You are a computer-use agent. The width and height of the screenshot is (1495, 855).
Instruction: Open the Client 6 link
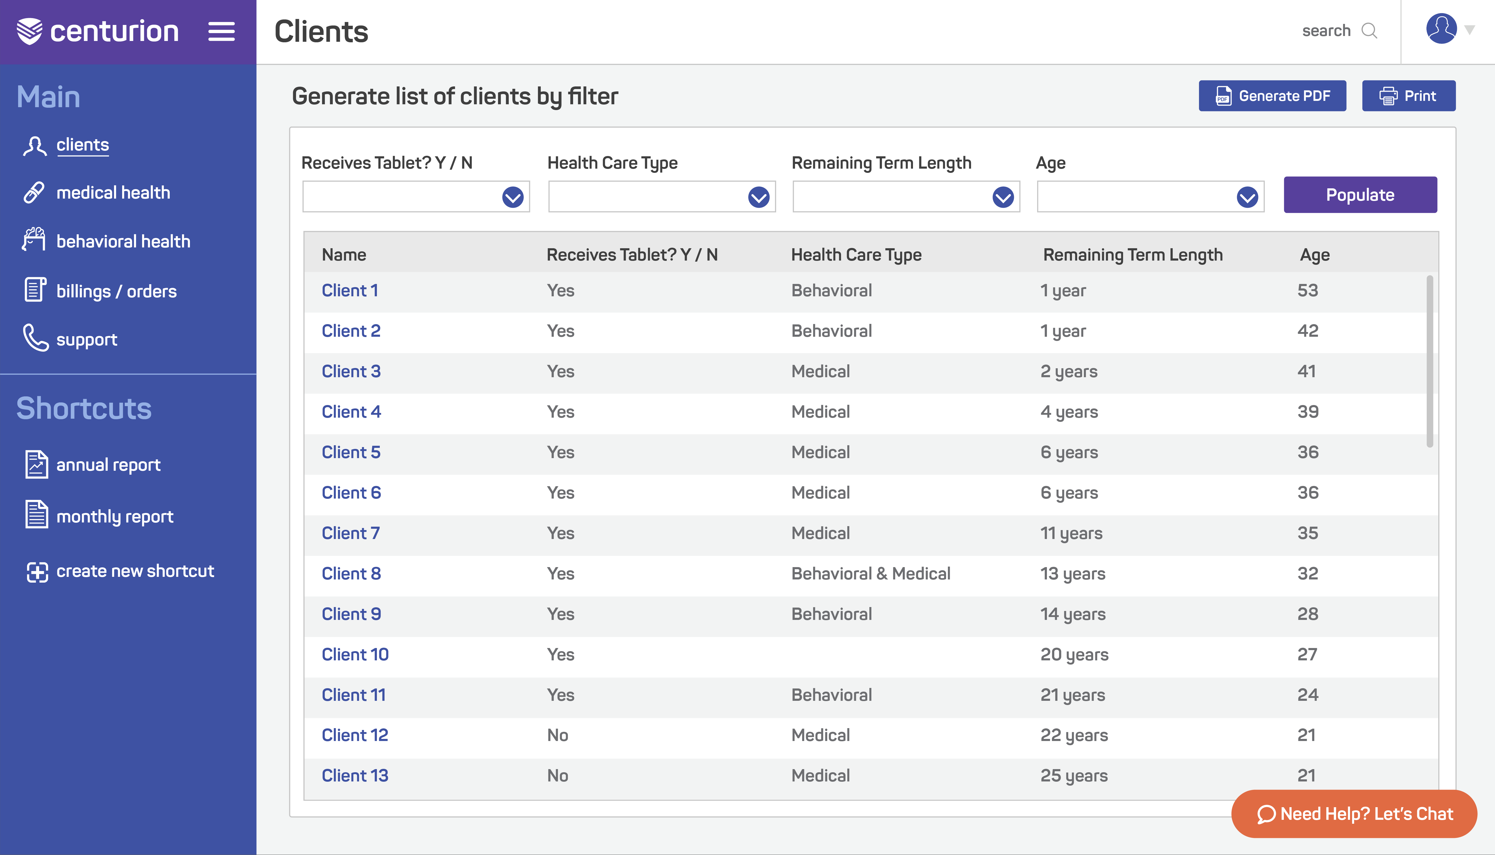point(351,493)
